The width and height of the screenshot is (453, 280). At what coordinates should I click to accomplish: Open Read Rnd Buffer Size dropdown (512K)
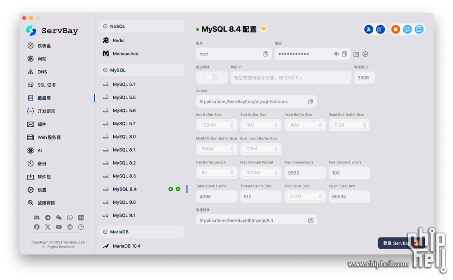click(x=349, y=125)
